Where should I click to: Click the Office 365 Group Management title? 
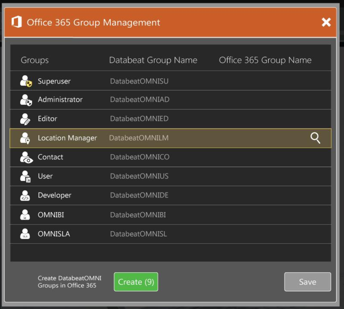[x=93, y=22]
